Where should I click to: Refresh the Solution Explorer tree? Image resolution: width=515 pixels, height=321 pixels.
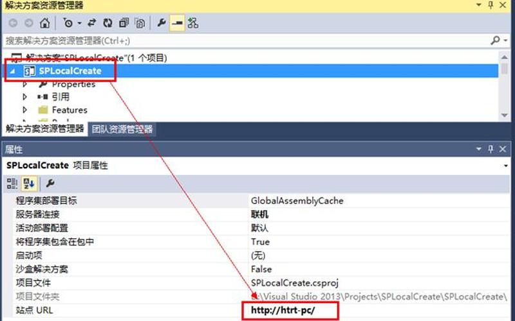point(108,23)
